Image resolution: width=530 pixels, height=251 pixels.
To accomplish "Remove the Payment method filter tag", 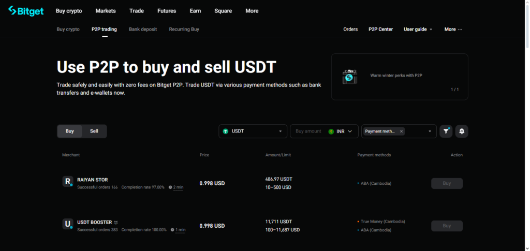I will click(401, 131).
